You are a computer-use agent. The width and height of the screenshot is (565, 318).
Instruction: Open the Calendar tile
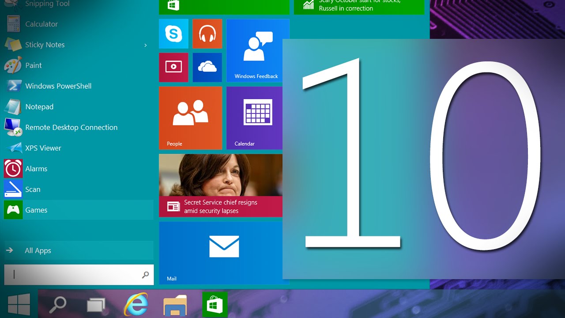click(x=254, y=118)
